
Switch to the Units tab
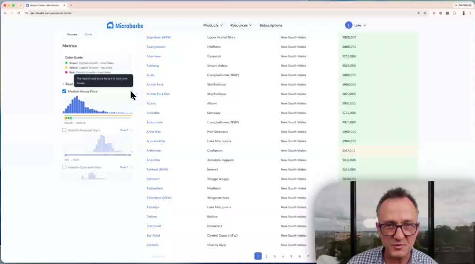[x=88, y=34]
